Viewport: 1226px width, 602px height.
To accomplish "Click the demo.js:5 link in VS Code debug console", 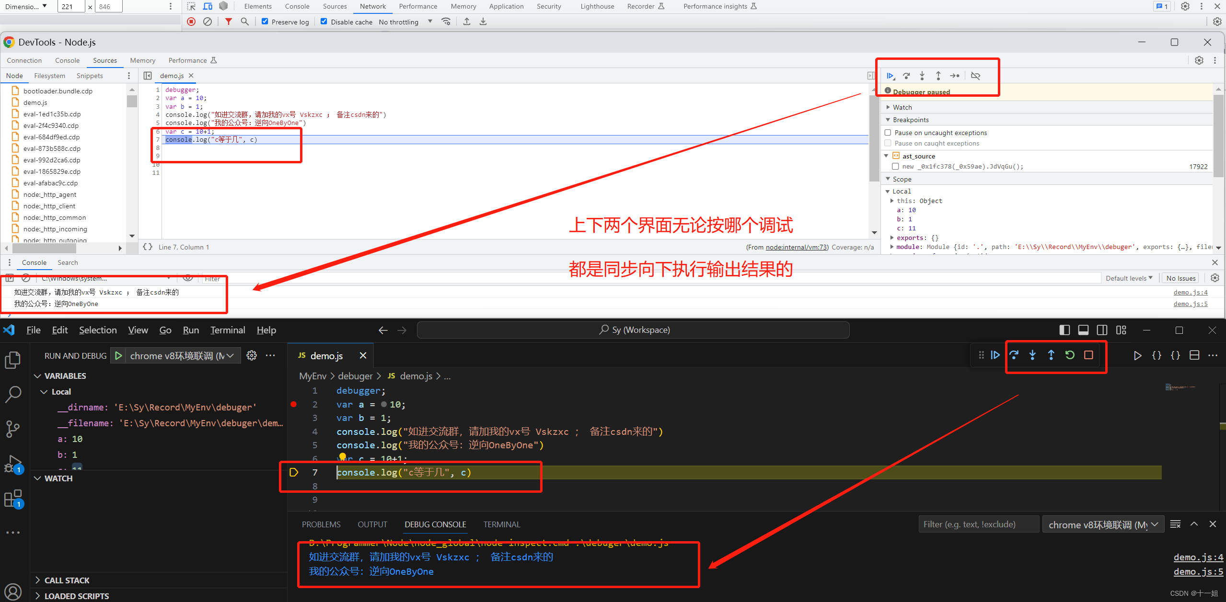I will (1198, 571).
